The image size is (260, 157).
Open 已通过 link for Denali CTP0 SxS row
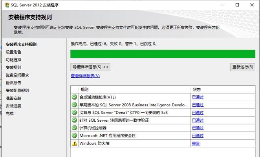198,113
